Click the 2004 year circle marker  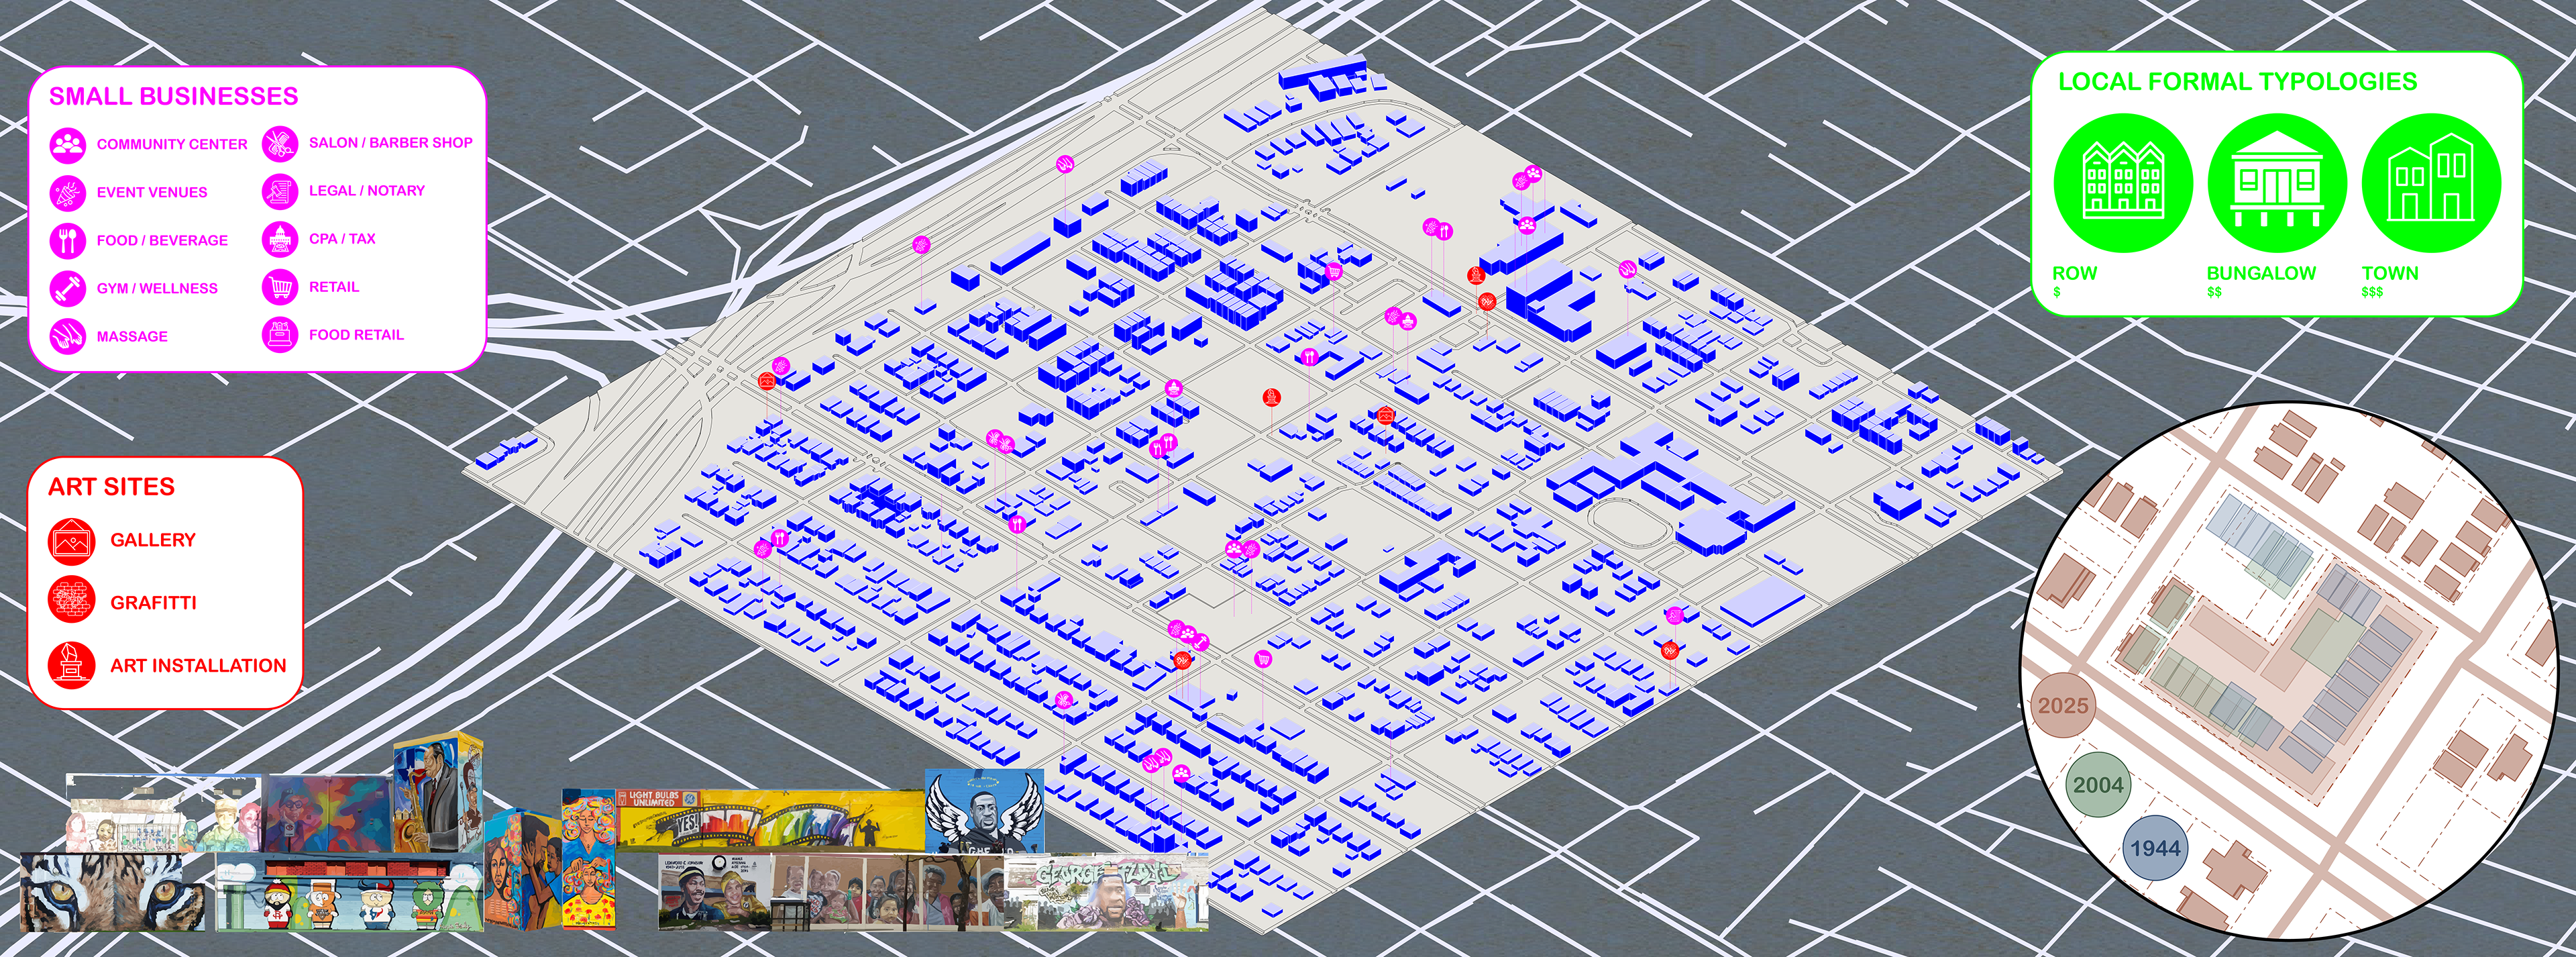click(2098, 785)
